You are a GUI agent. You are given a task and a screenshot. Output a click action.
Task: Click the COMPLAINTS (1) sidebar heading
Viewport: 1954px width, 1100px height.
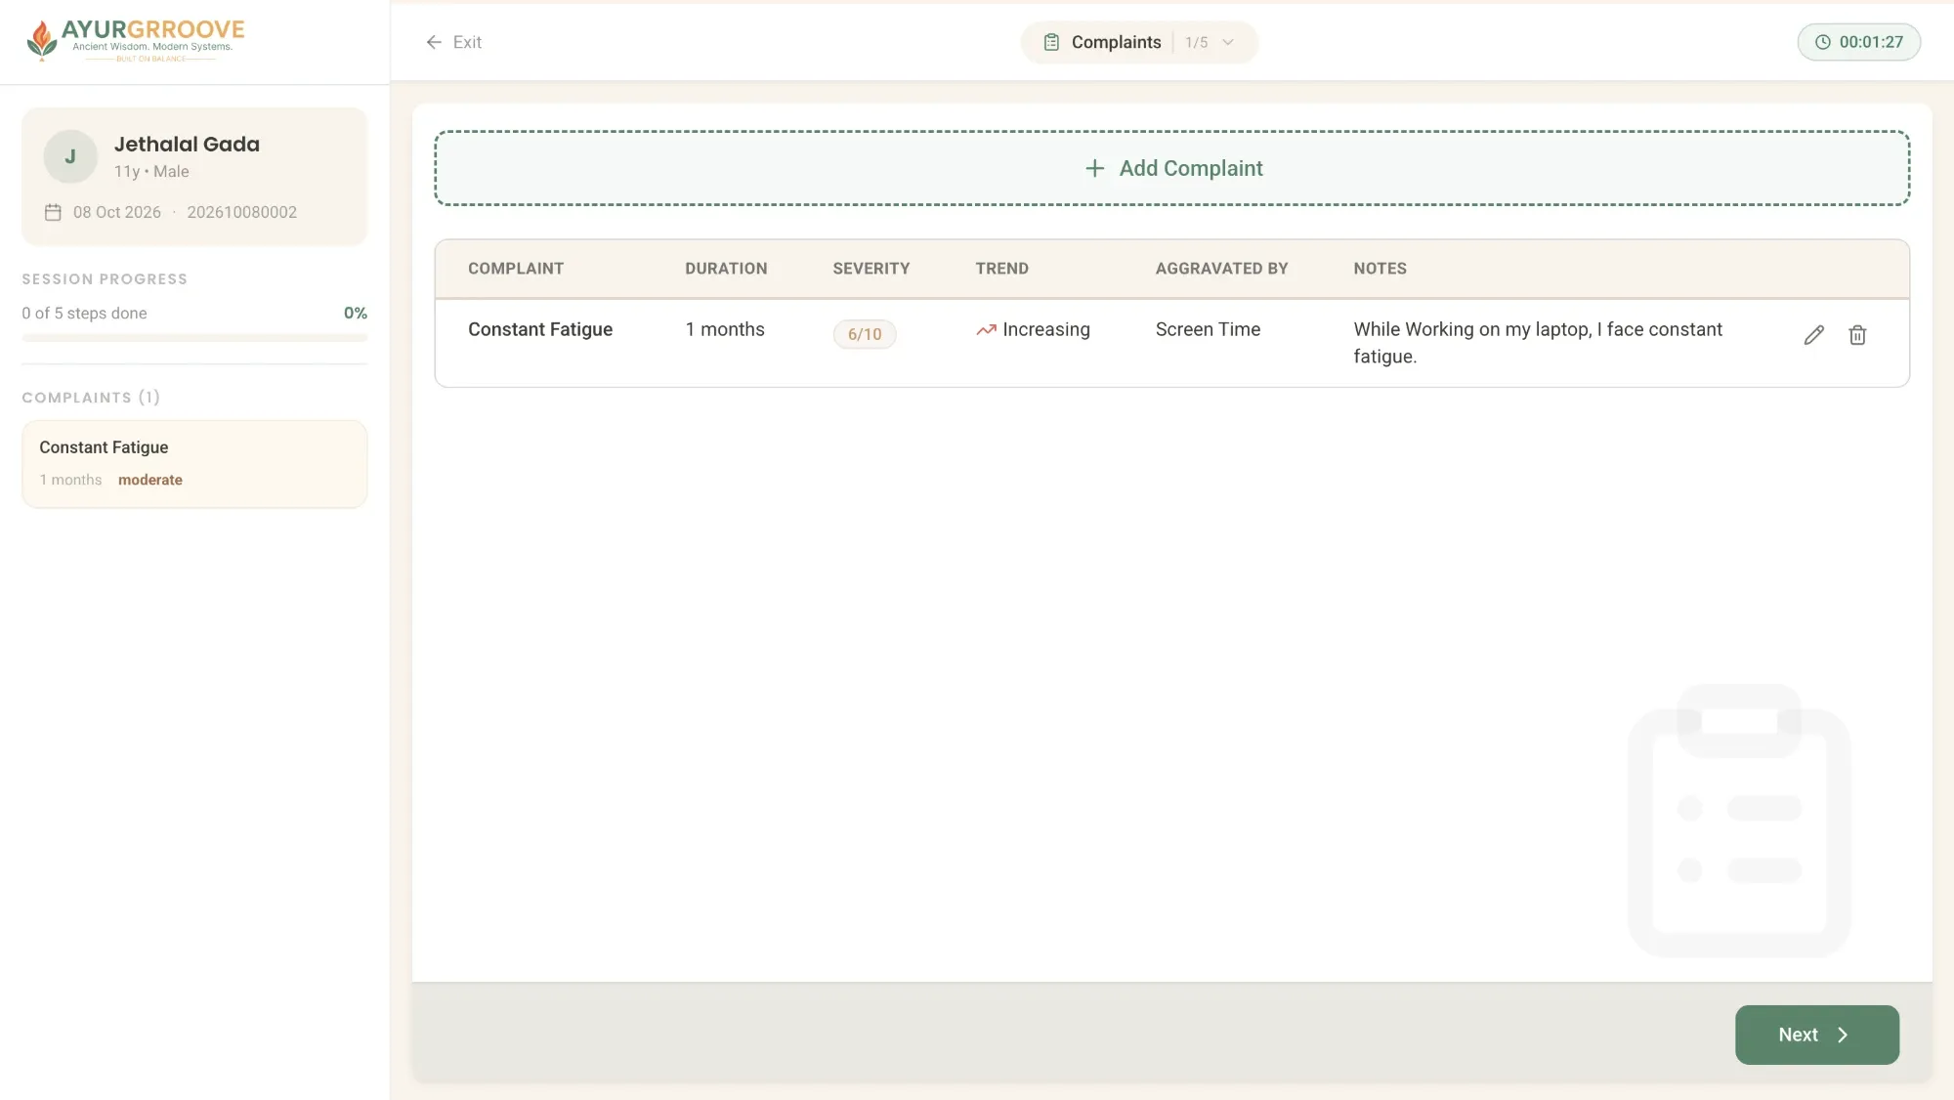[91, 398]
